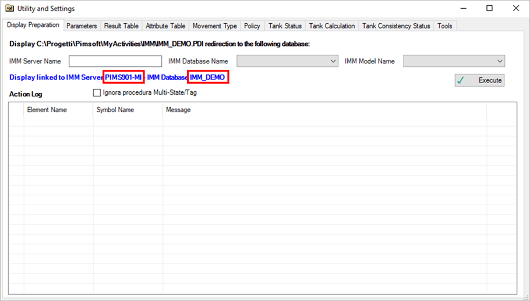Click the Display path redirection heading text
Viewport: 530px width, 301px height.
pyautogui.click(x=160, y=44)
